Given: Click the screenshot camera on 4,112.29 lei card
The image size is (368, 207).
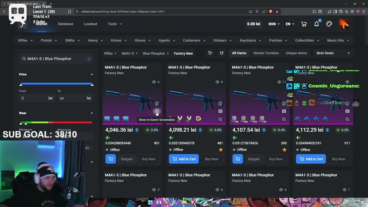Looking at the screenshot, I should (347, 111).
